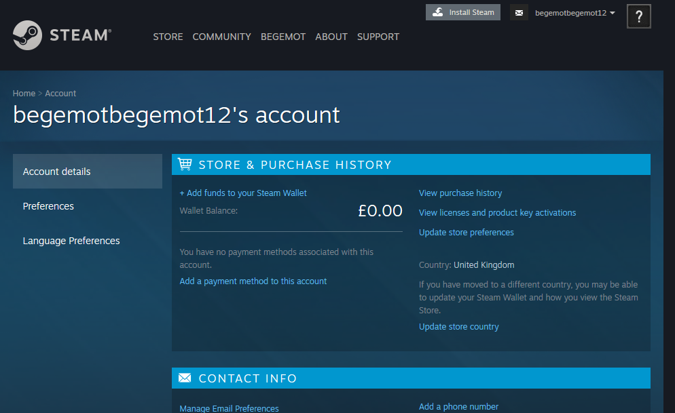The height and width of the screenshot is (413, 675).
Task: Click Add funds to your Steam Wallet
Action: 243,193
